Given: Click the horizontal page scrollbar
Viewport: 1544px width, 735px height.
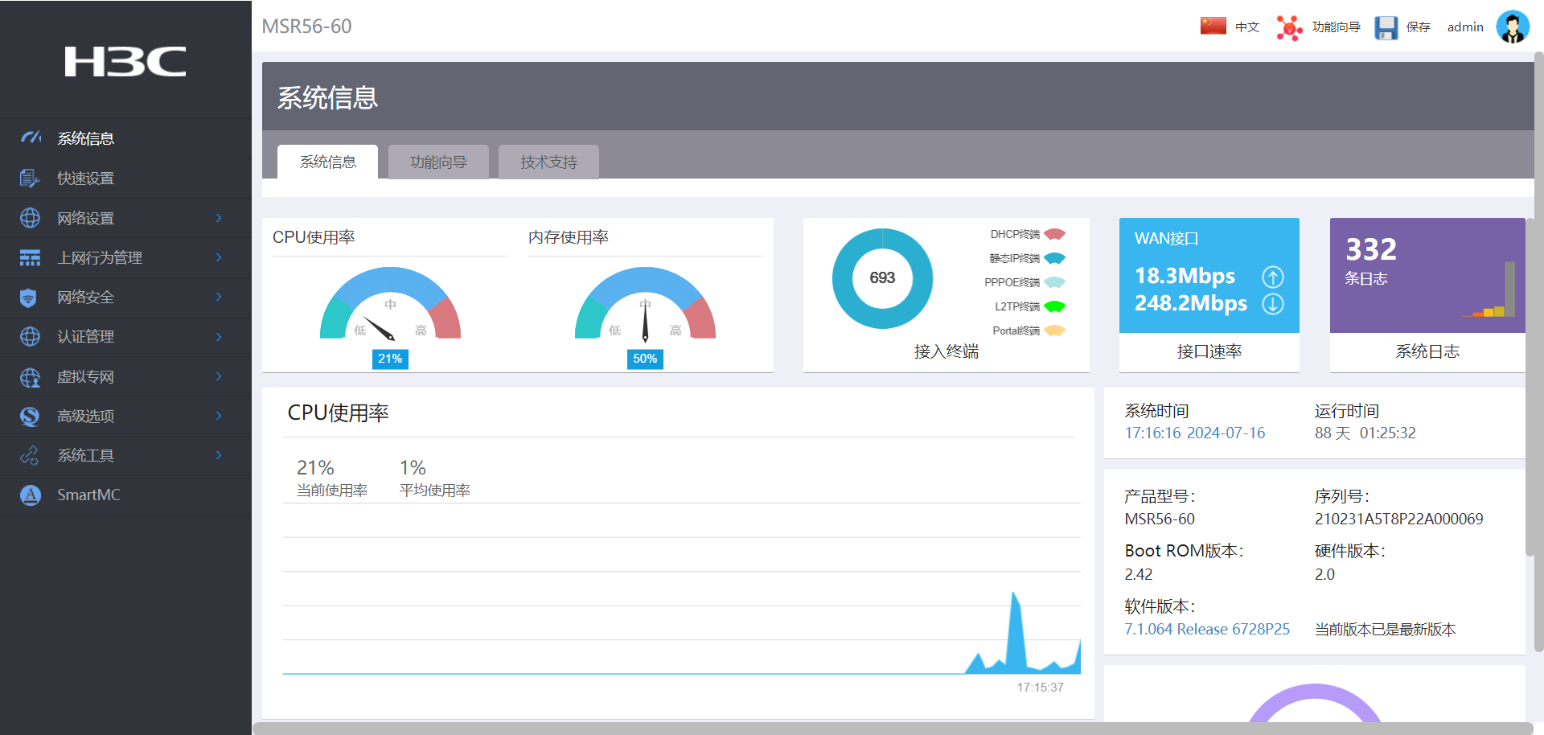Looking at the screenshot, I should click(893, 729).
